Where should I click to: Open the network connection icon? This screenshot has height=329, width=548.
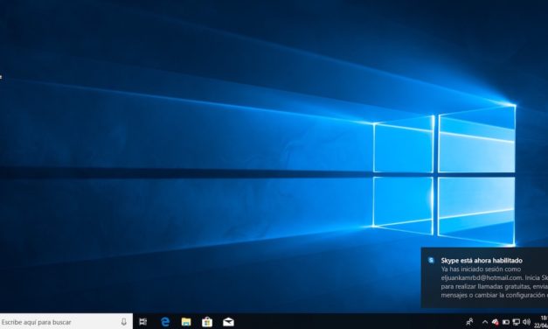[x=517, y=322]
